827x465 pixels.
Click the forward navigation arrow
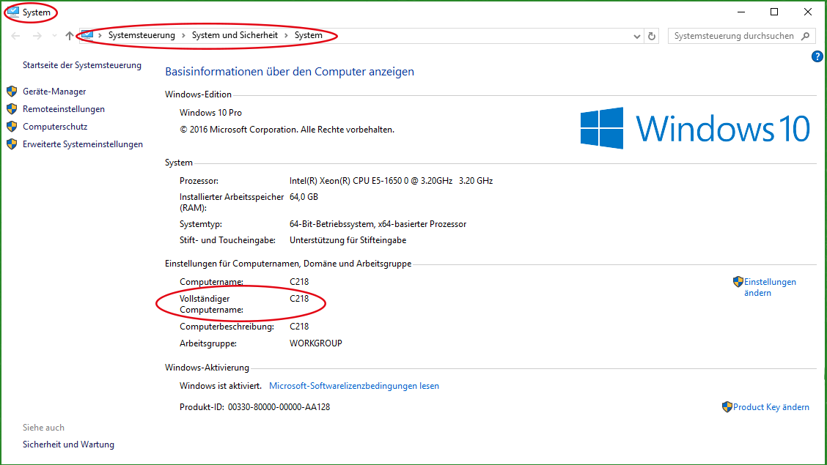[x=37, y=36]
